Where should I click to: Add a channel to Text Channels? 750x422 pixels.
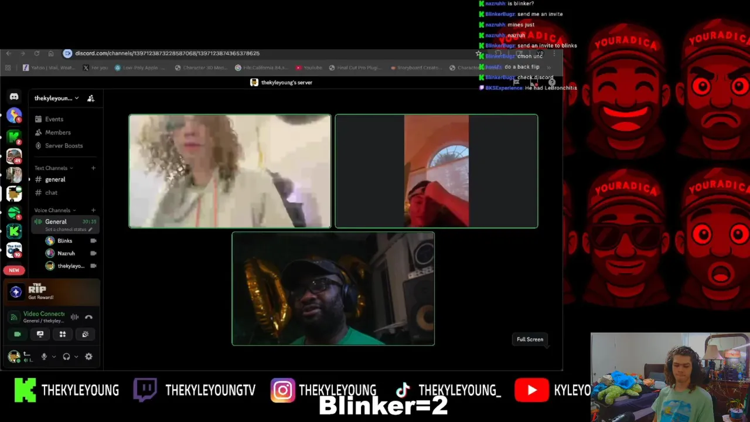[x=93, y=168]
